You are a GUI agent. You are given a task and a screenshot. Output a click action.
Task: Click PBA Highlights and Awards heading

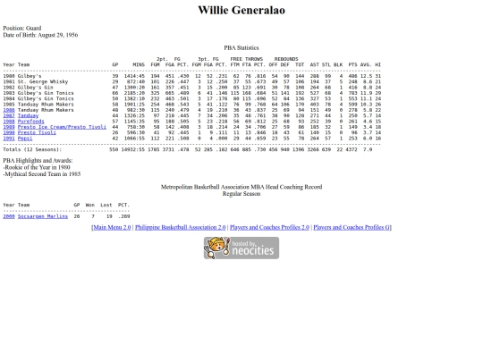click(x=38, y=160)
